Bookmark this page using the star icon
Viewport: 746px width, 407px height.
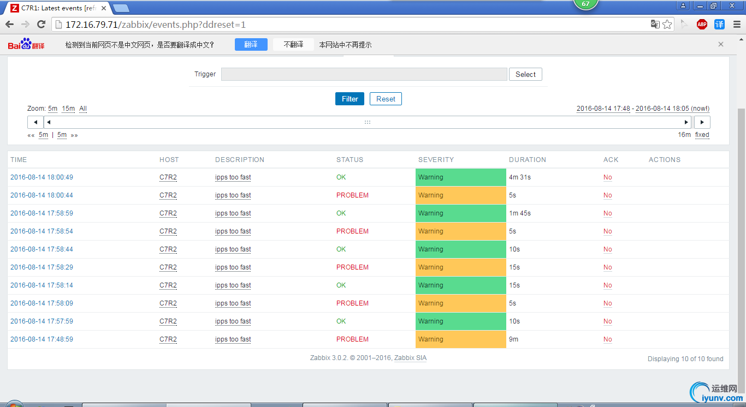click(x=667, y=24)
